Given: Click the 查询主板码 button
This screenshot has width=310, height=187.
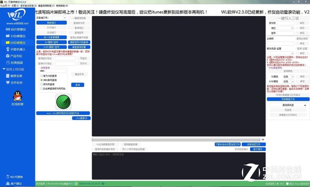Looking at the screenshot, I should coord(302,39).
